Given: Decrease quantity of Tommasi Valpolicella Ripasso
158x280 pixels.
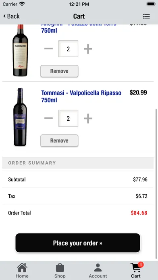Looking at the screenshot, I should [x=48, y=118].
